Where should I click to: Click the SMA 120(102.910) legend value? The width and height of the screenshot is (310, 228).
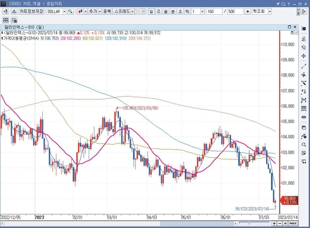coord(115,38)
